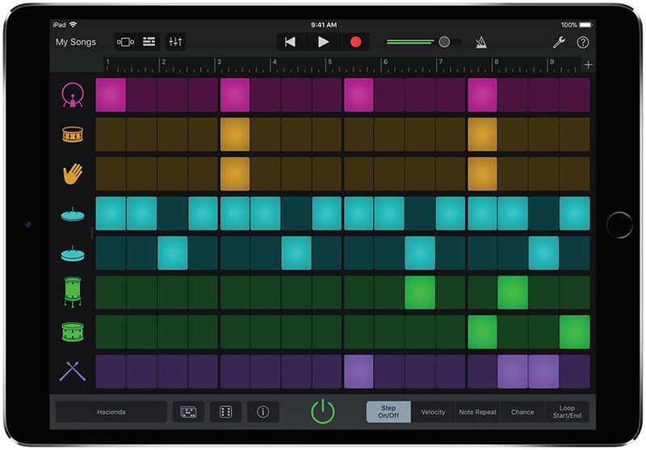Turn off fifth clap step
The width and height of the screenshot is (646, 450).
pos(235,174)
